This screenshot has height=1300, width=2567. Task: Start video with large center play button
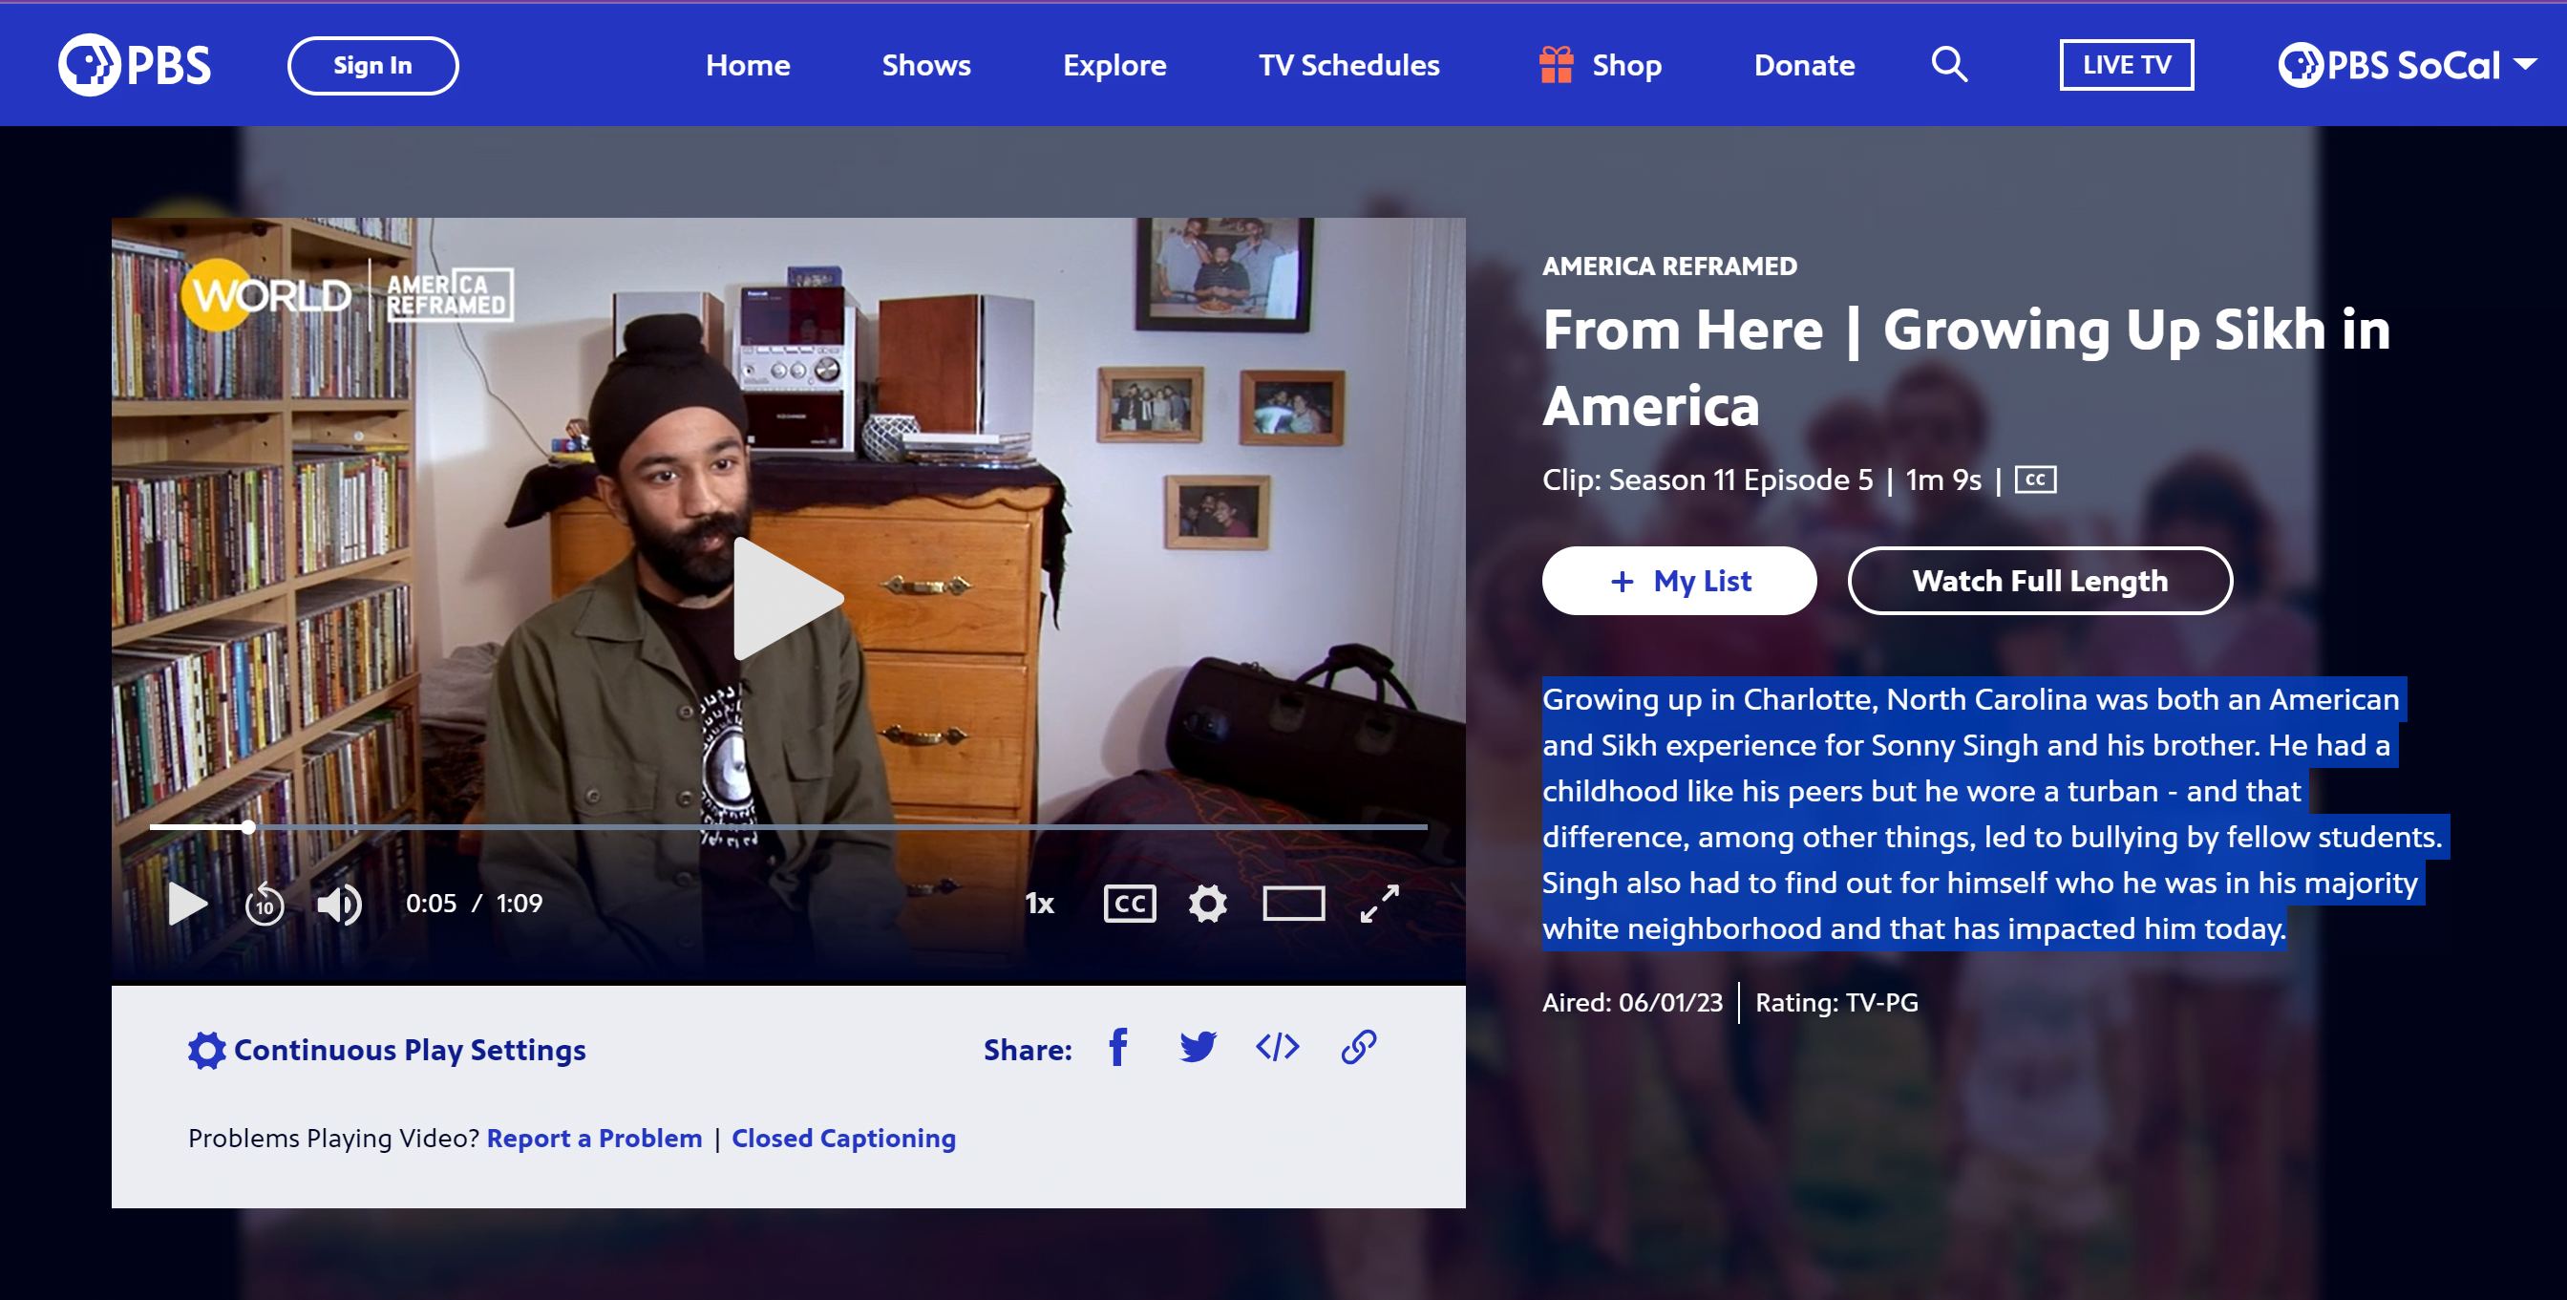788,599
